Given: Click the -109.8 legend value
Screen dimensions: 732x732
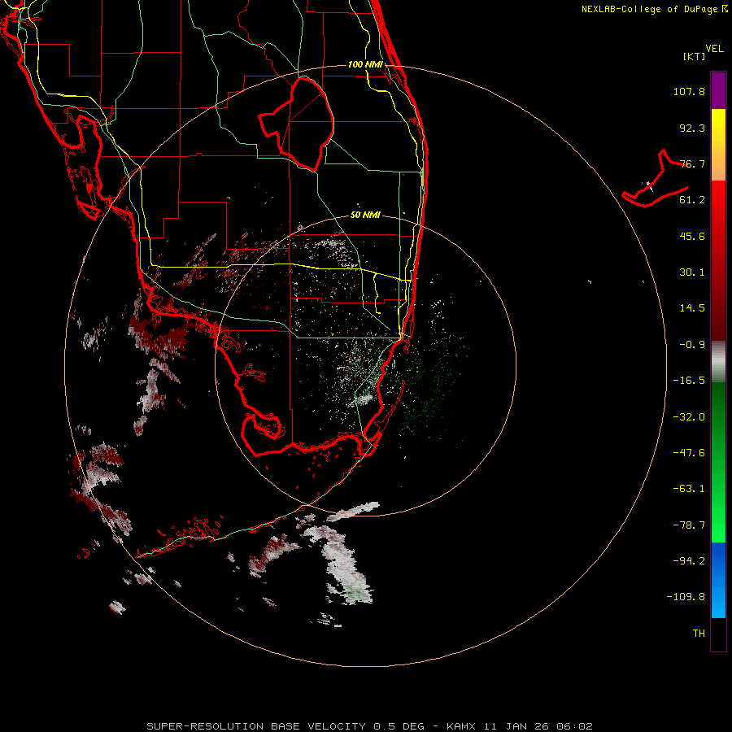Looking at the screenshot, I should [x=686, y=597].
